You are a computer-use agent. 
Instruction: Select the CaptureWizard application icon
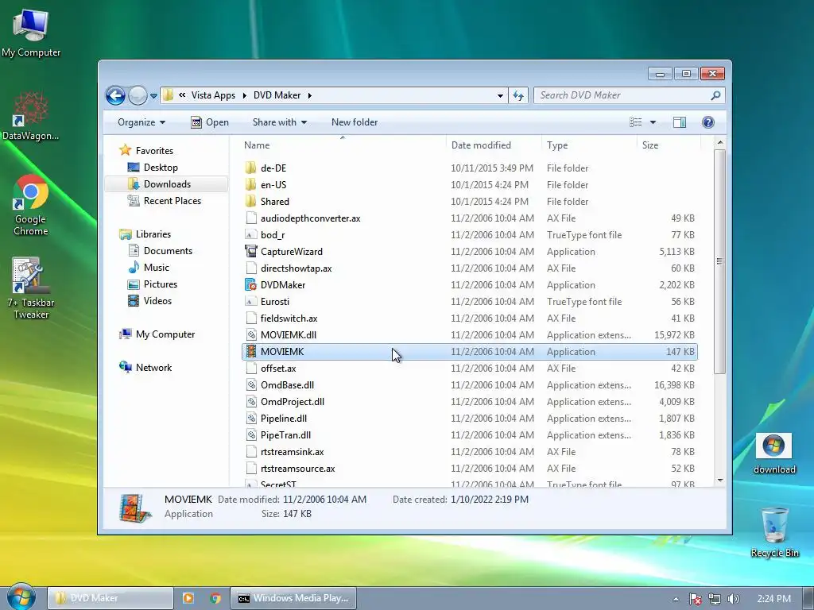click(251, 252)
